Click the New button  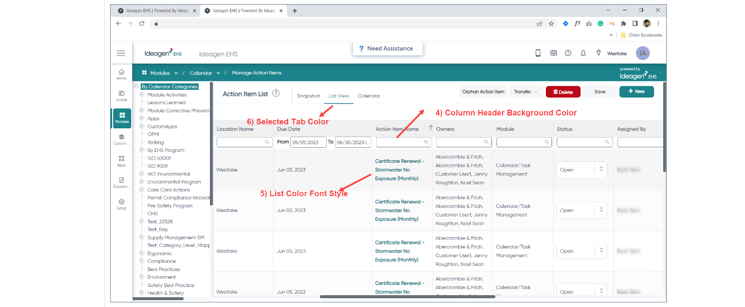click(x=636, y=91)
